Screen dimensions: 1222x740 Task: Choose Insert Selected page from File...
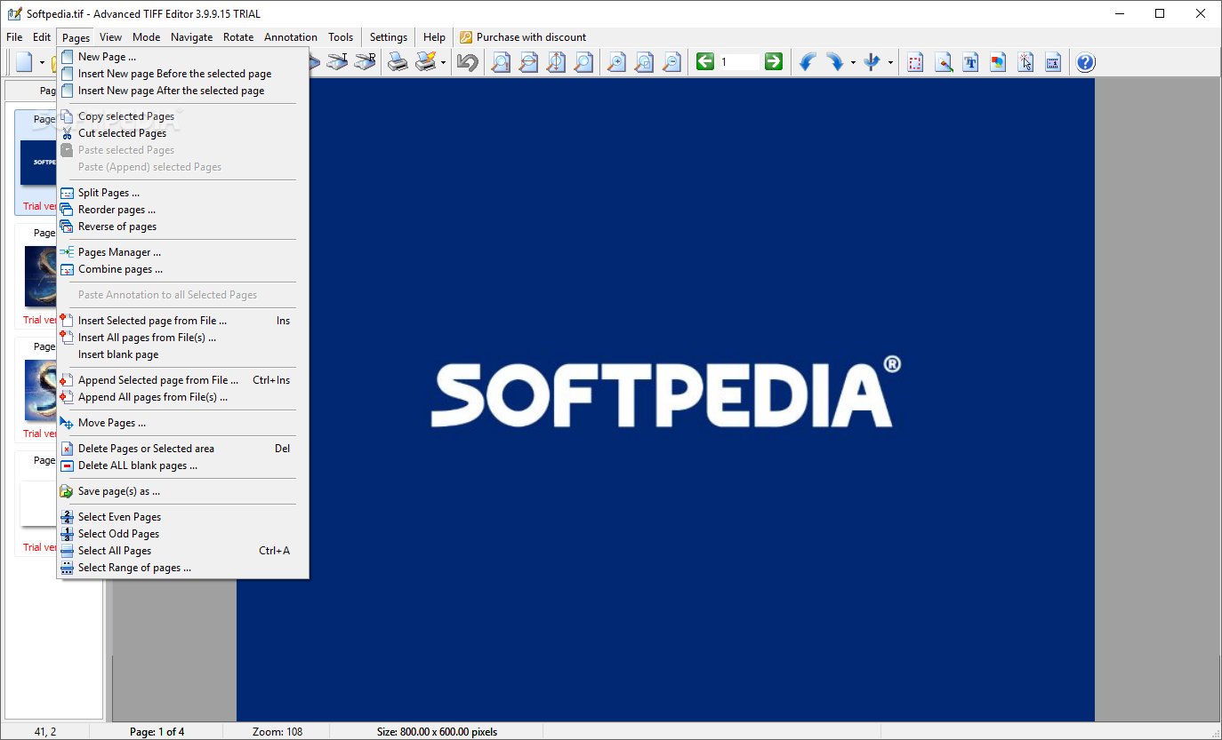183,321
